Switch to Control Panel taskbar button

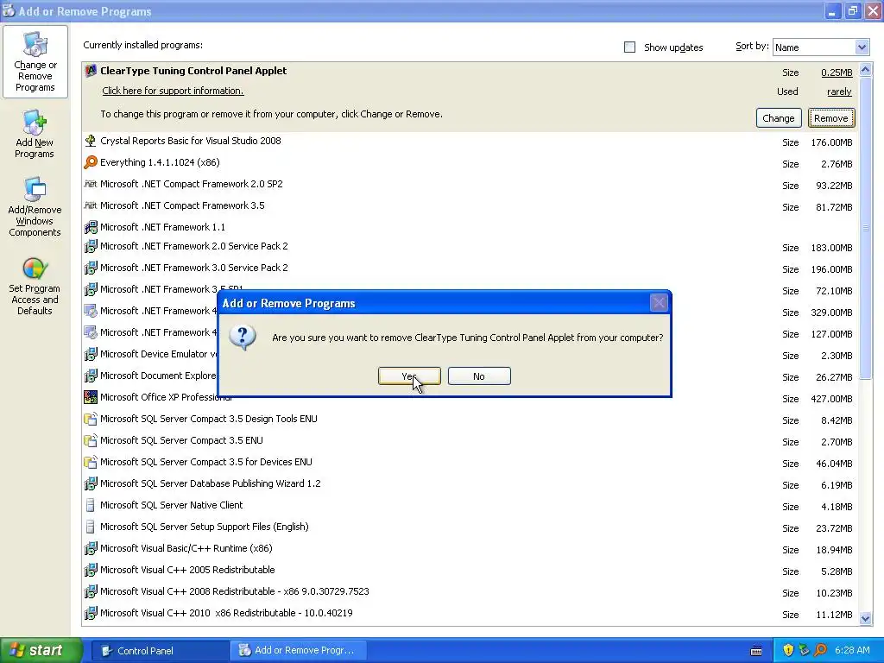[160, 651]
